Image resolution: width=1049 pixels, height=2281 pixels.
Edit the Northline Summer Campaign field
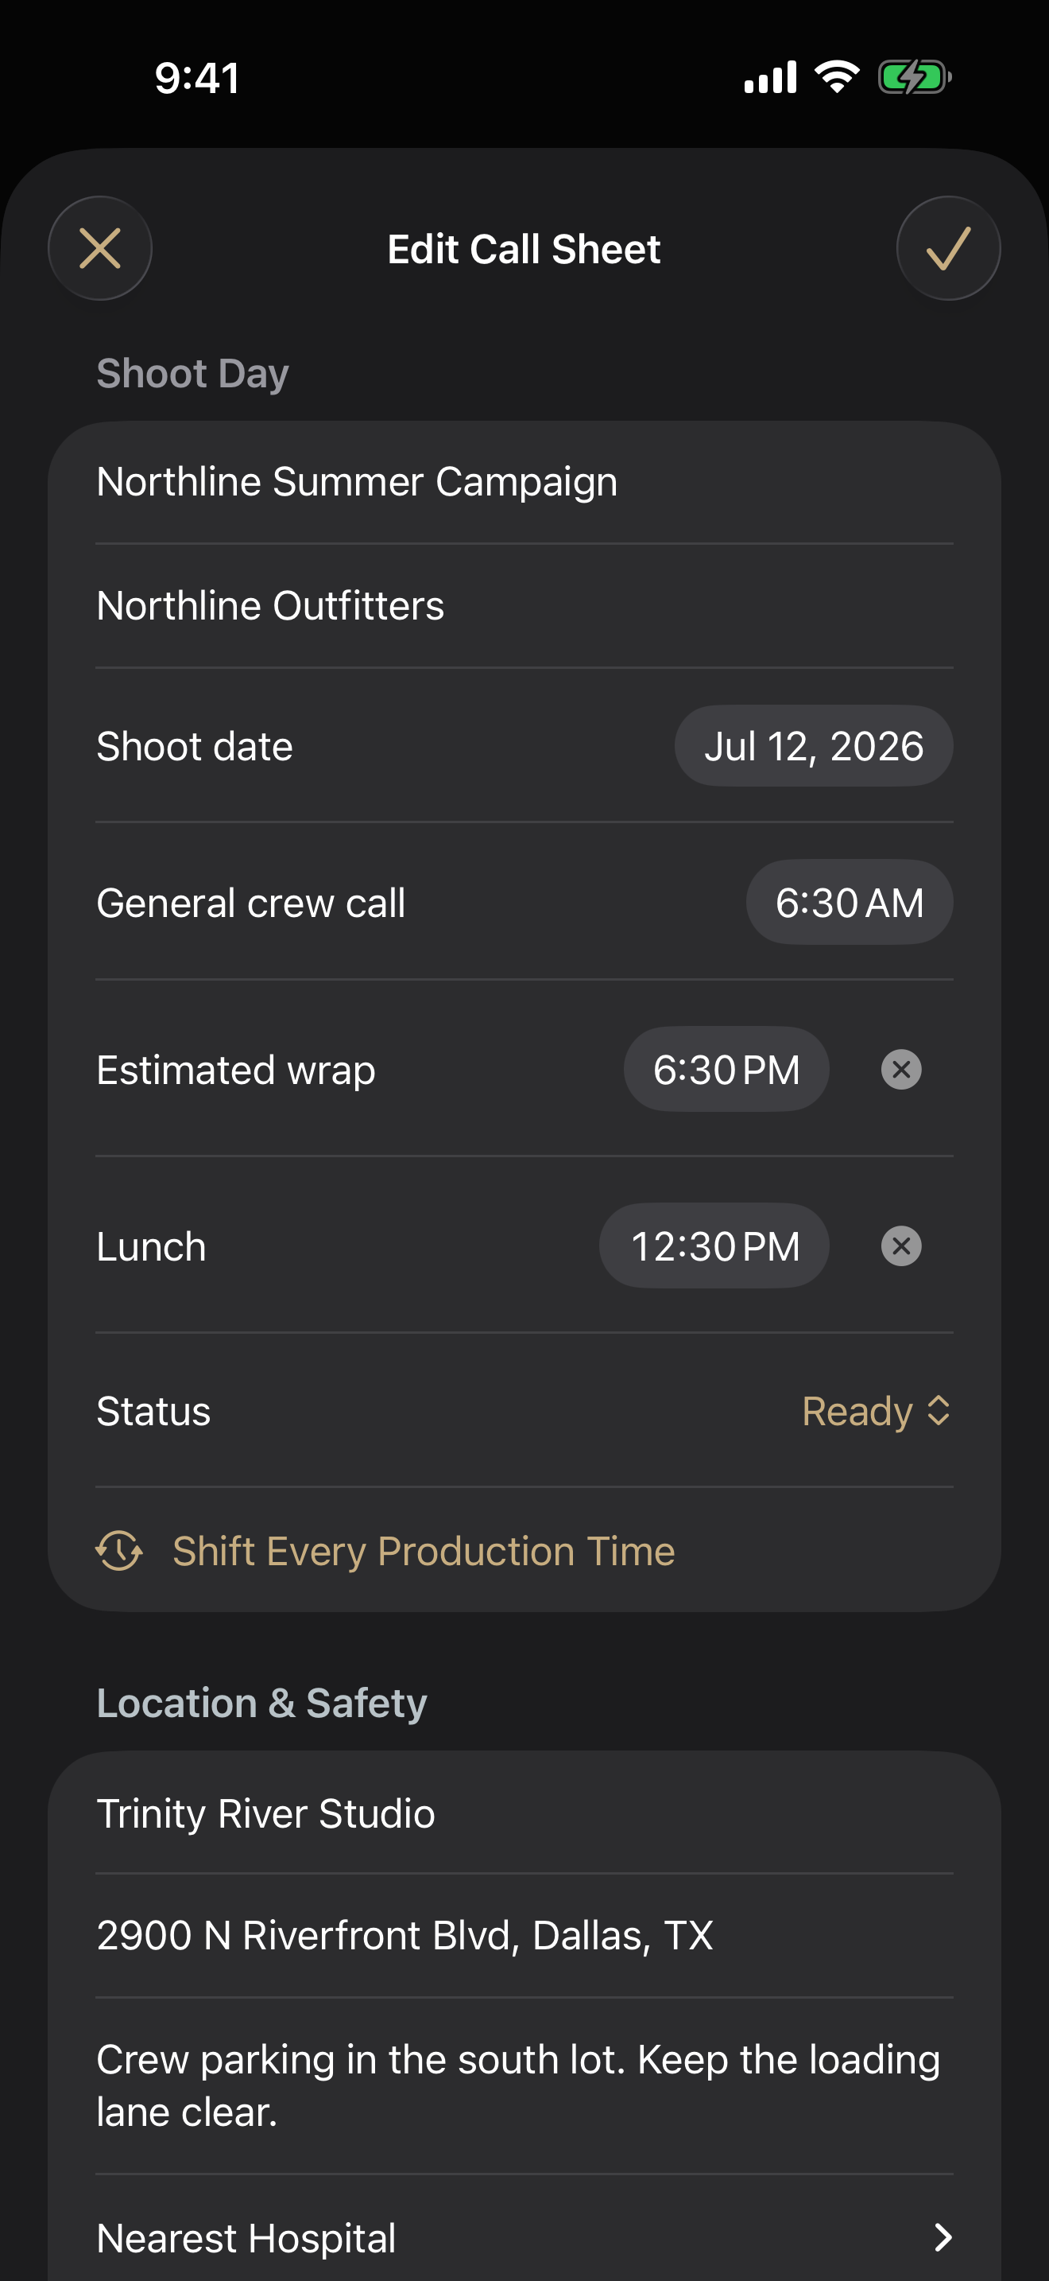[x=524, y=483]
